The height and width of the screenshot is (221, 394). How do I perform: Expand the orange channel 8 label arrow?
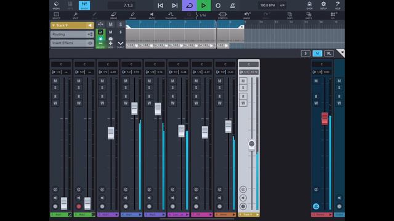tap(234, 215)
